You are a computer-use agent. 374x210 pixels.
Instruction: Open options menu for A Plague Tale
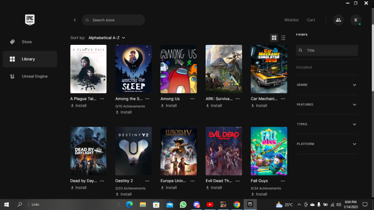tap(102, 99)
